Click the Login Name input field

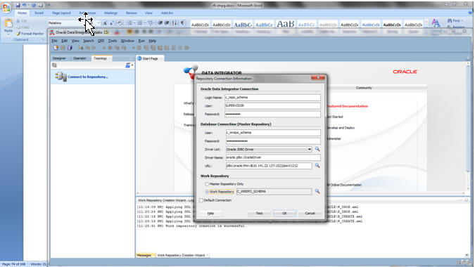coord(272,98)
